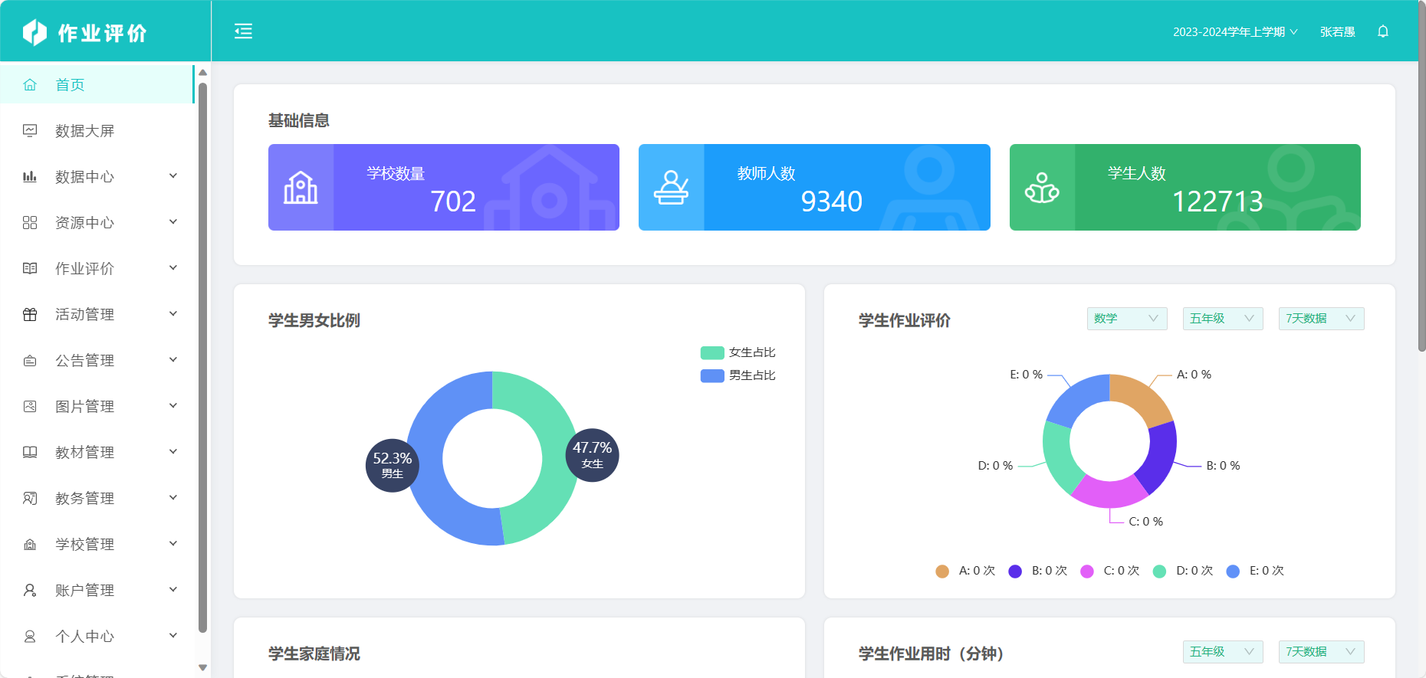
Task: Expand the 作业评价 submenu chevron
Action: pos(173,268)
